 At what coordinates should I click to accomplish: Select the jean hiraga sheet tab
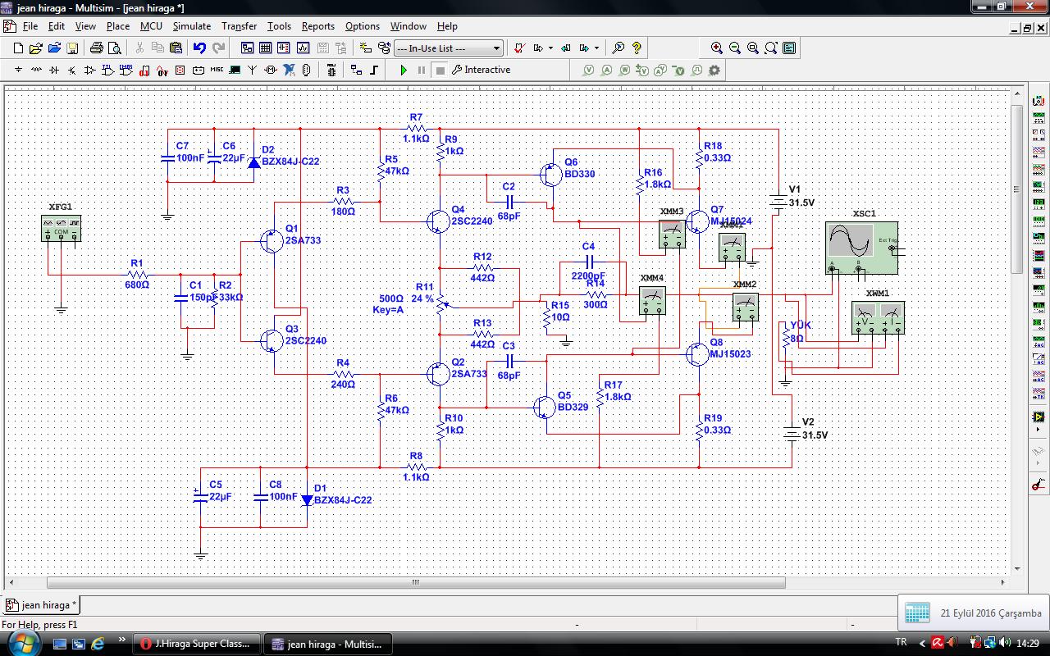coord(43,605)
